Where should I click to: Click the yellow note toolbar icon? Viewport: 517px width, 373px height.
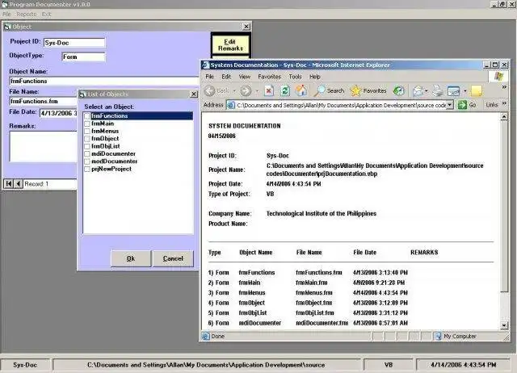(x=477, y=90)
